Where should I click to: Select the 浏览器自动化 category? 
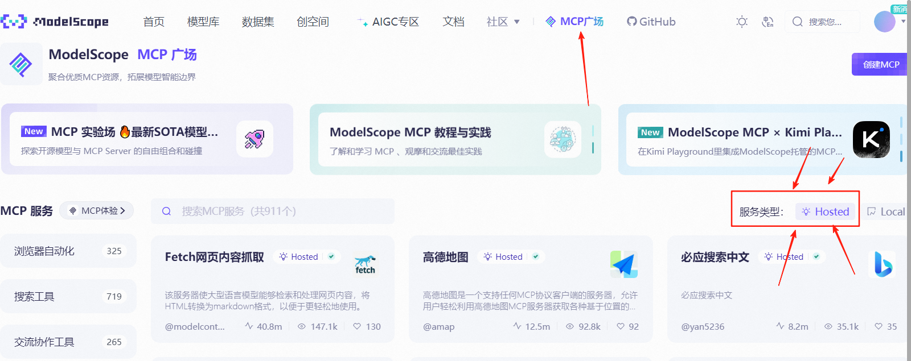tap(68, 251)
